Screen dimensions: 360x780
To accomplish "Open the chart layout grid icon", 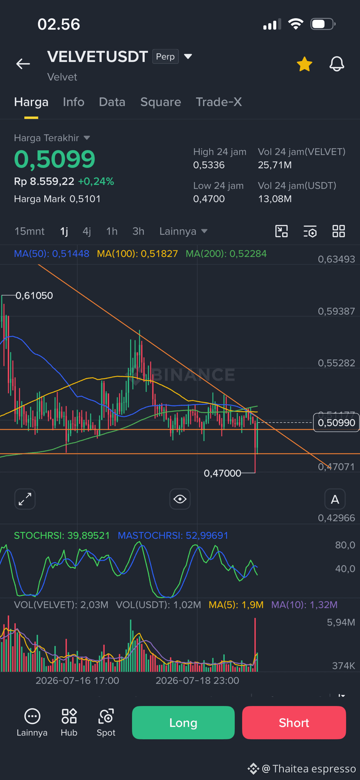I will [339, 231].
